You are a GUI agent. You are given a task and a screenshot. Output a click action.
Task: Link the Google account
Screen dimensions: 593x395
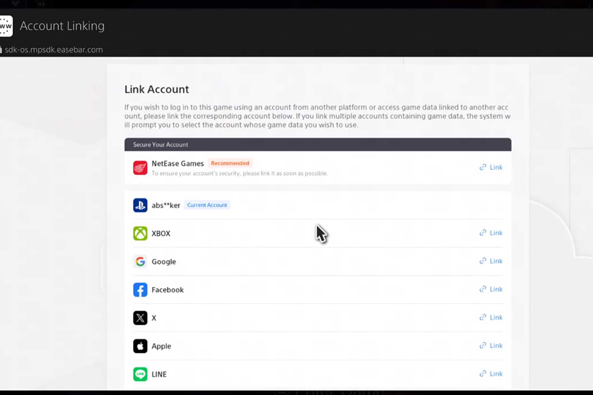click(x=491, y=261)
